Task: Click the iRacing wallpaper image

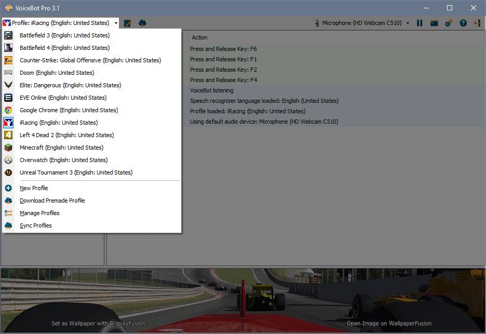Action: [243, 300]
